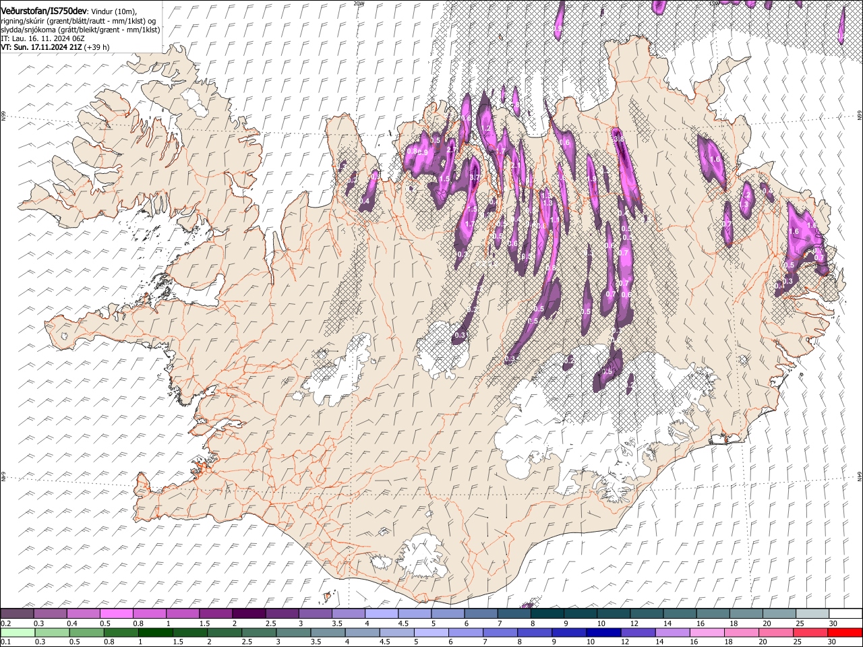Viewport: 863px width, 647px height.
Task: Pick the light pink 16 rain legend swatch
Action: click(x=707, y=633)
